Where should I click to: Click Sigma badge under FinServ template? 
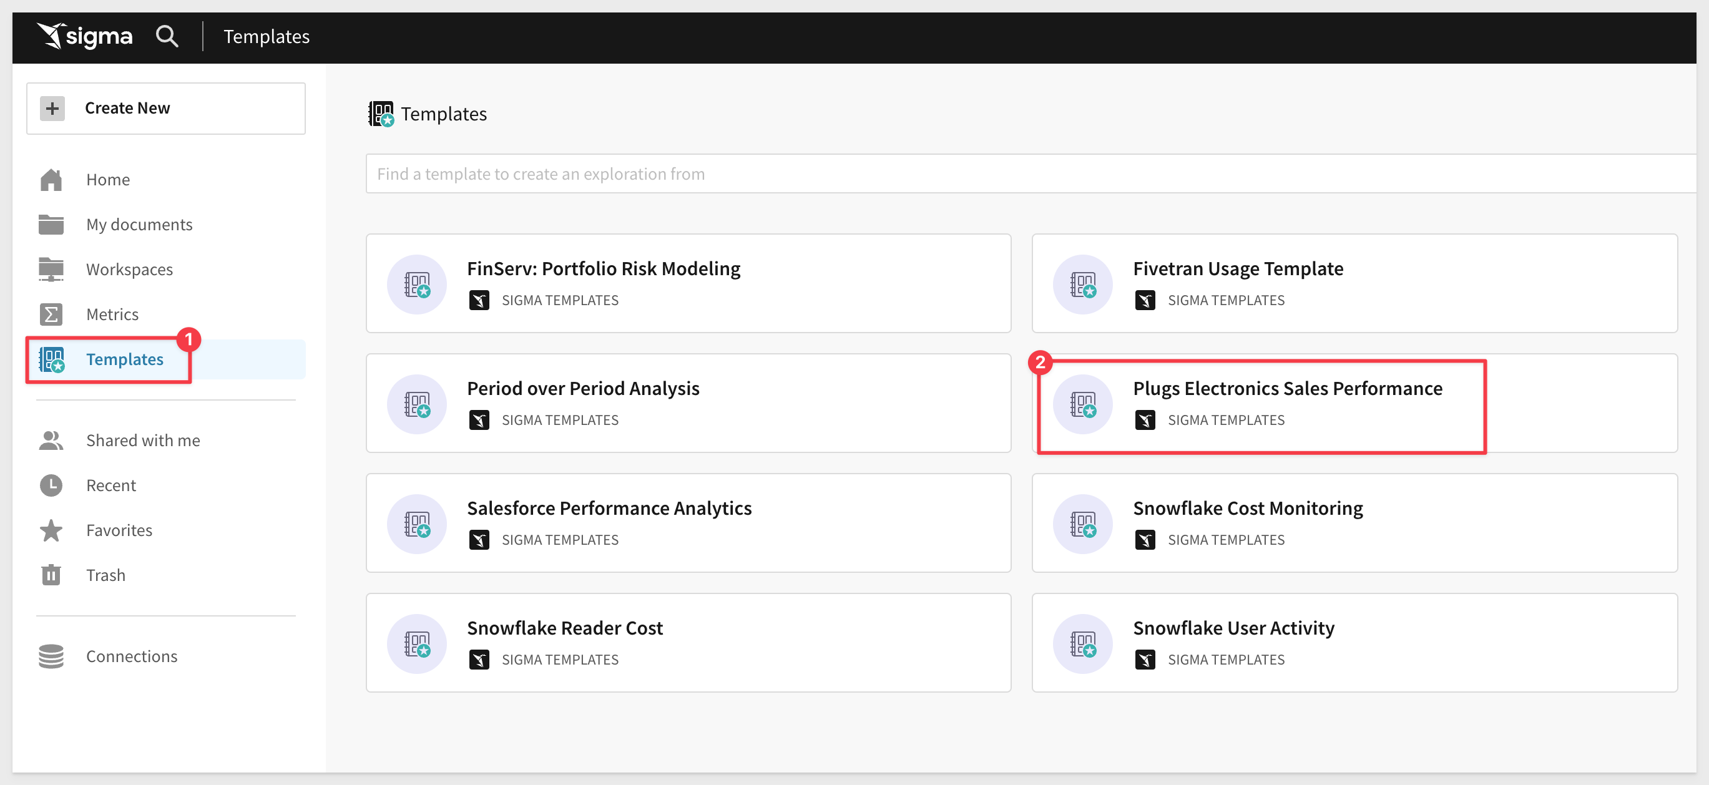[479, 300]
